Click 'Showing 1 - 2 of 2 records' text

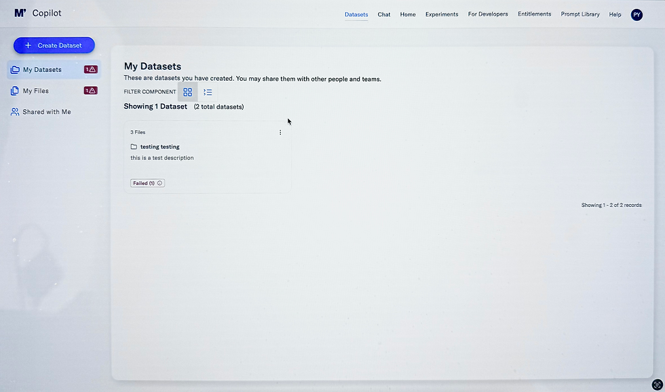[x=611, y=205]
